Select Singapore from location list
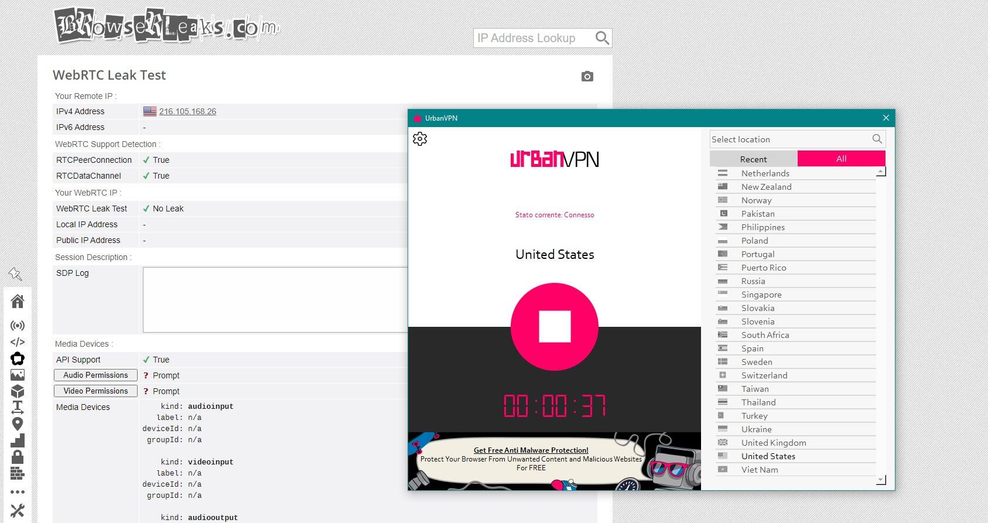Image resolution: width=988 pixels, height=523 pixels. point(796,295)
